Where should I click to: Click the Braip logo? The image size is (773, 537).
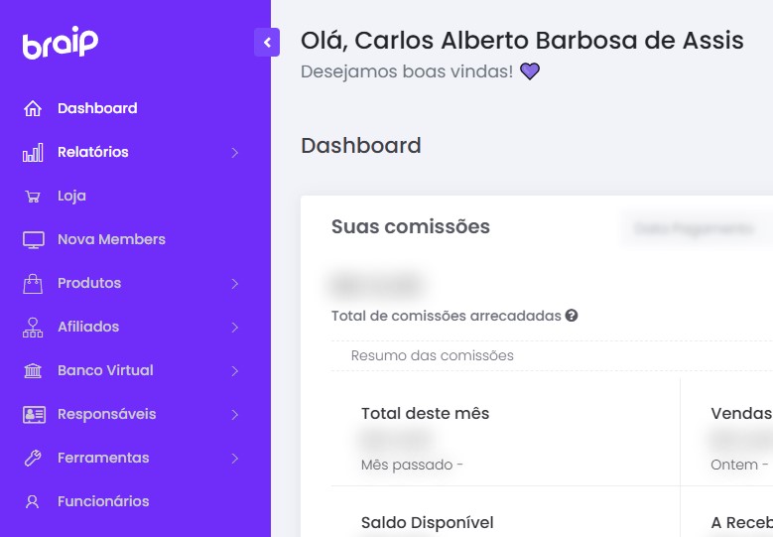61,43
